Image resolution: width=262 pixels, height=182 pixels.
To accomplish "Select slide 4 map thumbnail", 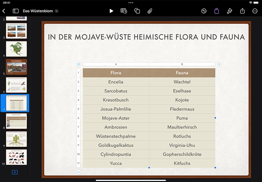I will click(16, 49).
